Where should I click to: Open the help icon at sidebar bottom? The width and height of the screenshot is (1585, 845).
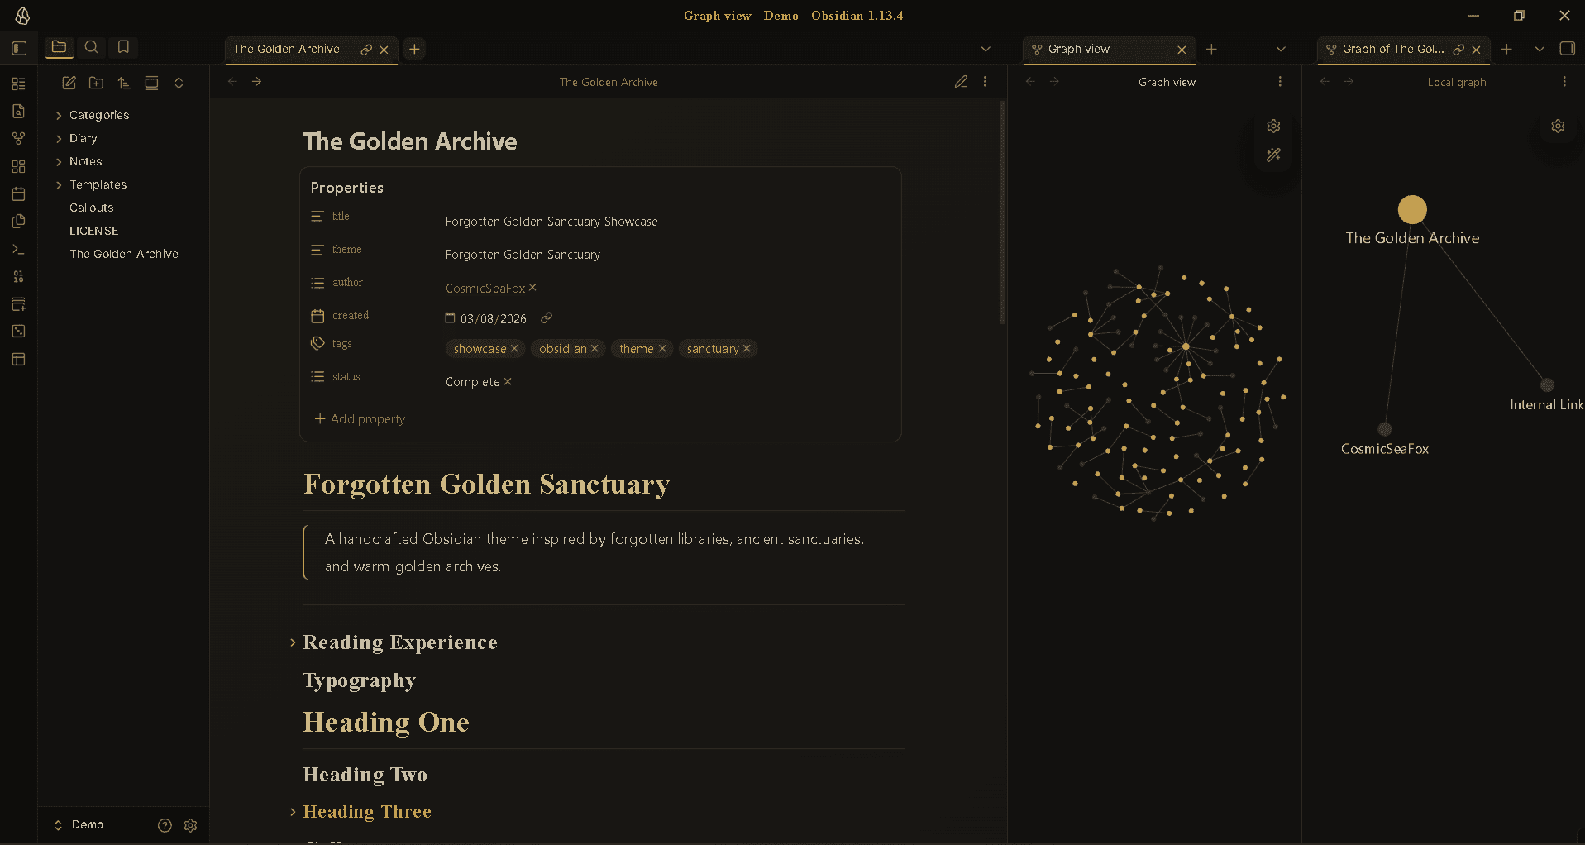click(165, 825)
